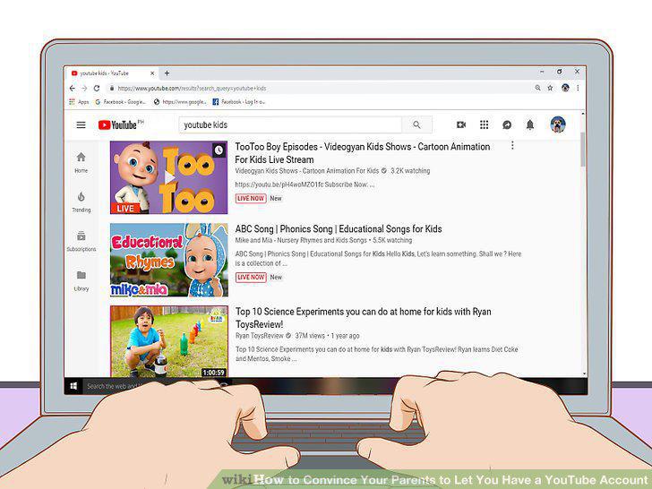Screen dimensions: 652x489
Task: Click the browser back arrow
Action: (x=73, y=88)
